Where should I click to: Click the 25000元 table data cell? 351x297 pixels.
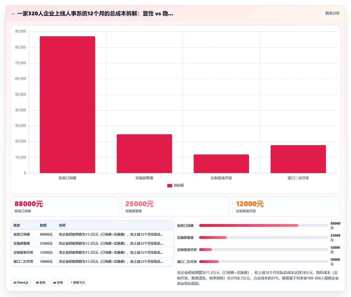pyautogui.click(x=46, y=244)
